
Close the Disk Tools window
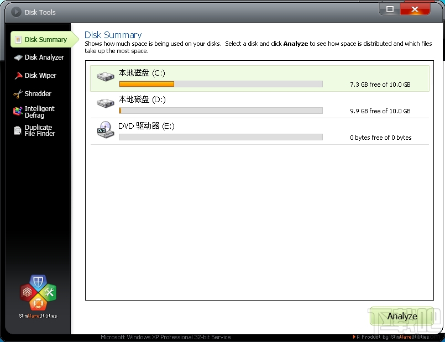click(415, 9)
